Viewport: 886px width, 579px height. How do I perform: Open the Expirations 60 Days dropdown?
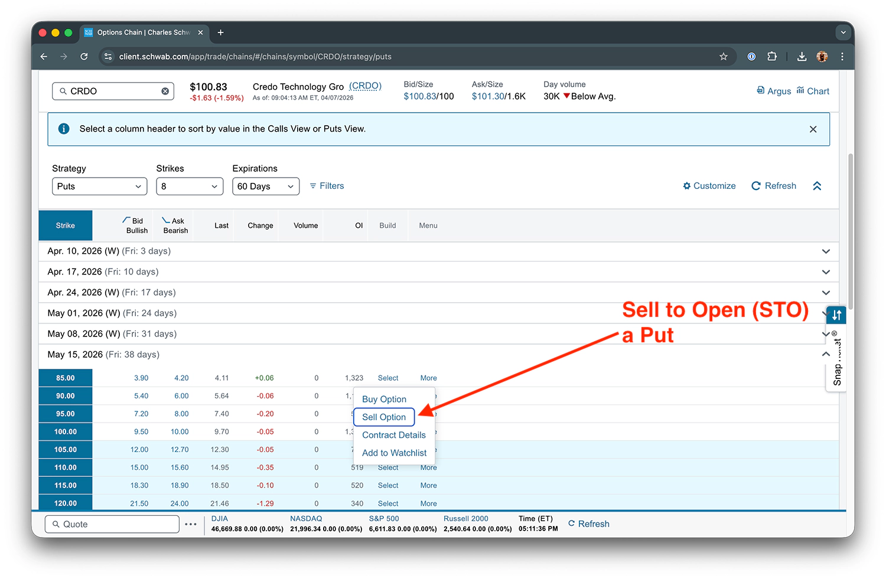click(x=266, y=187)
